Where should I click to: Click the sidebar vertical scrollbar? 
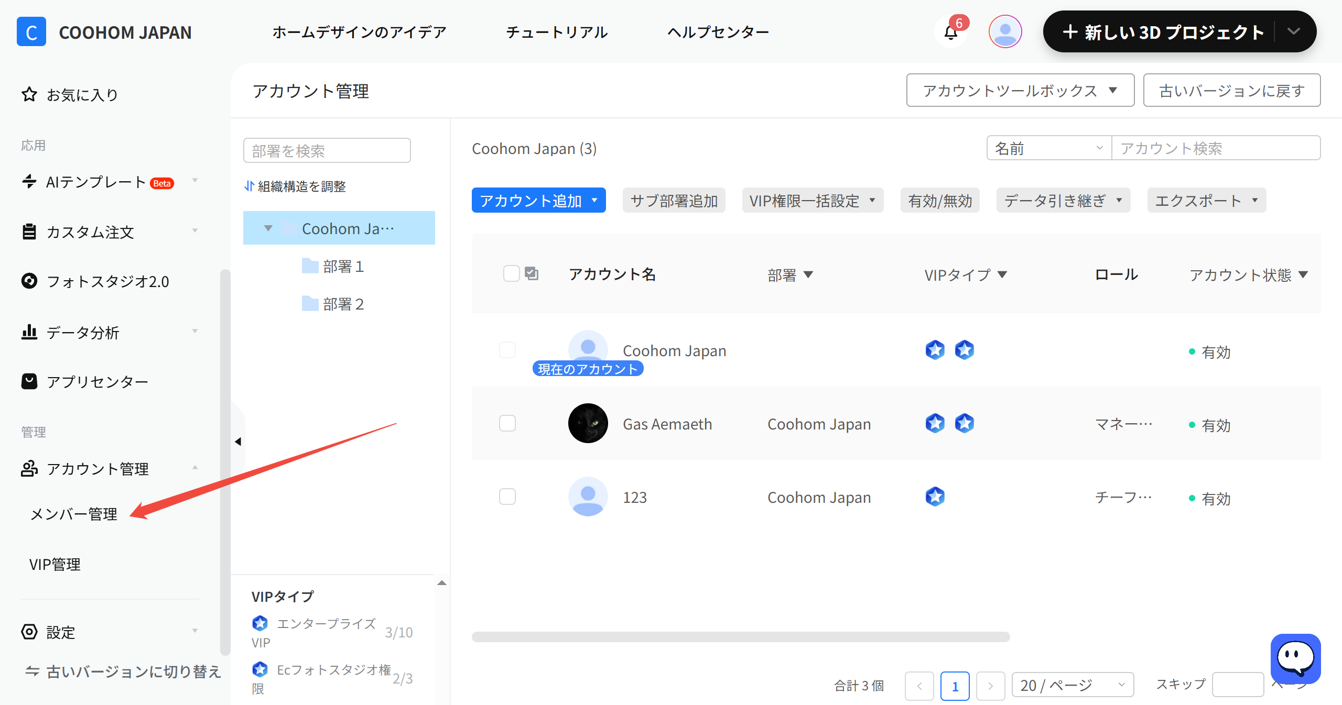225,462
